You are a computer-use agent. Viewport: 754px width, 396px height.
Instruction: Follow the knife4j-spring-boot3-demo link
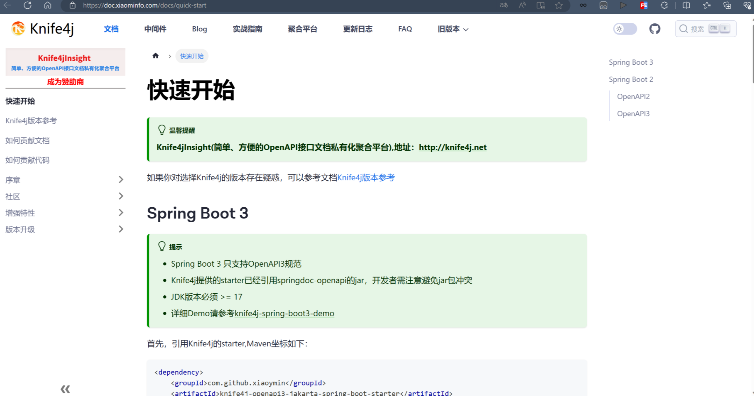click(284, 313)
